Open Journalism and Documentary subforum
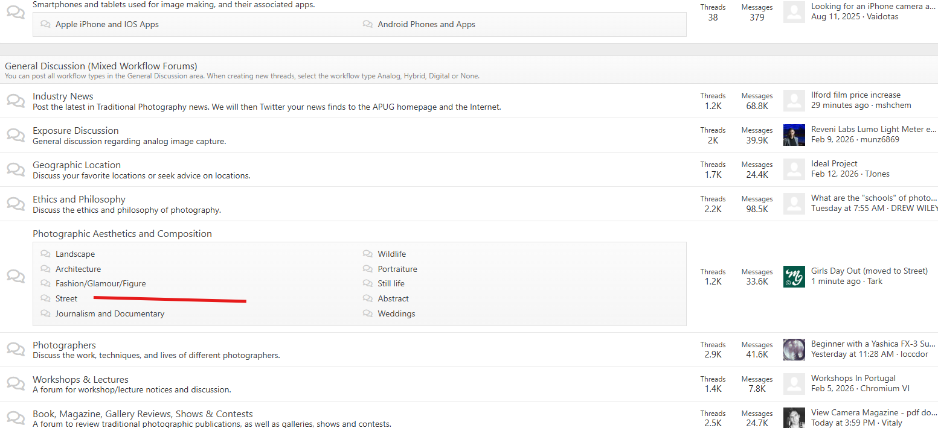The height and width of the screenshot is (428, 938). [x=110, y=314]
